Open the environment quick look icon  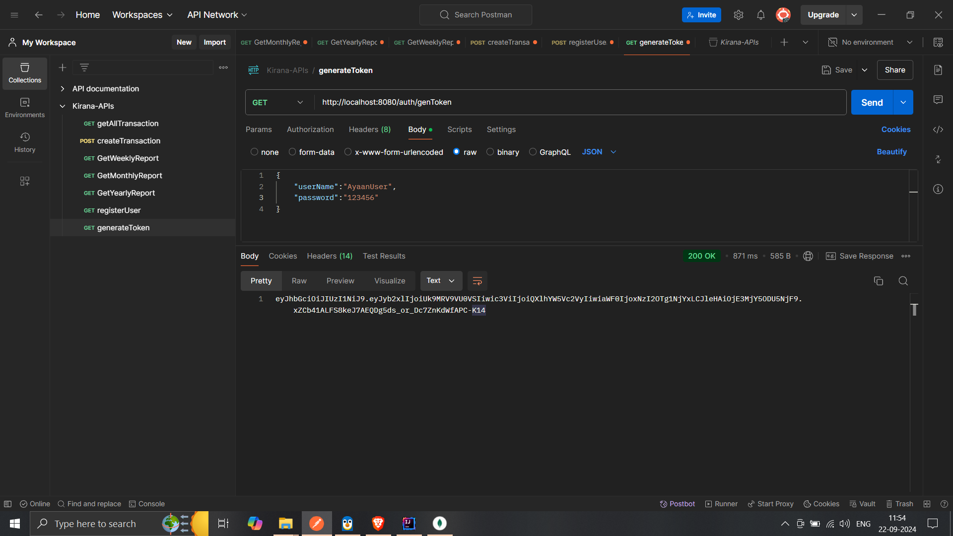(x=938, y=42)
